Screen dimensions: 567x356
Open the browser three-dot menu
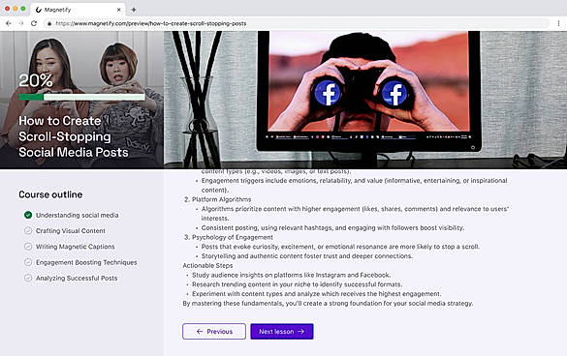pos(558,23)
